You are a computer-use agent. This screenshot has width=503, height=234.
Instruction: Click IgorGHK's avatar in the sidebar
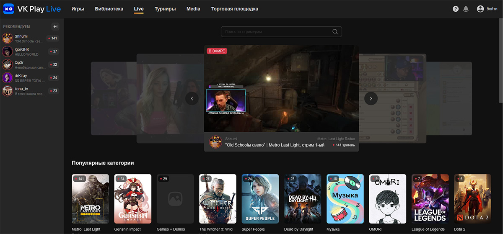(7, 51)
